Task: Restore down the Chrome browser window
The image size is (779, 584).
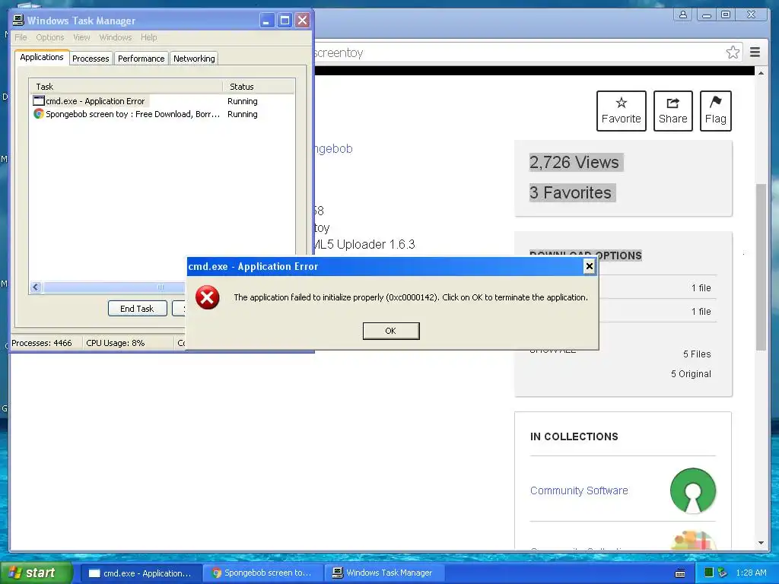Action: coord(726,15)
